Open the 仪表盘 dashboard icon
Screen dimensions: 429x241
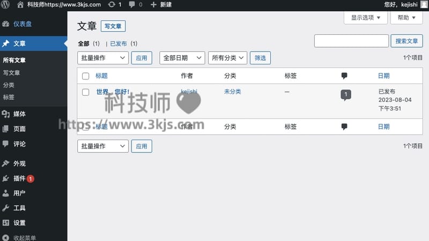click(x=6, y=24)
